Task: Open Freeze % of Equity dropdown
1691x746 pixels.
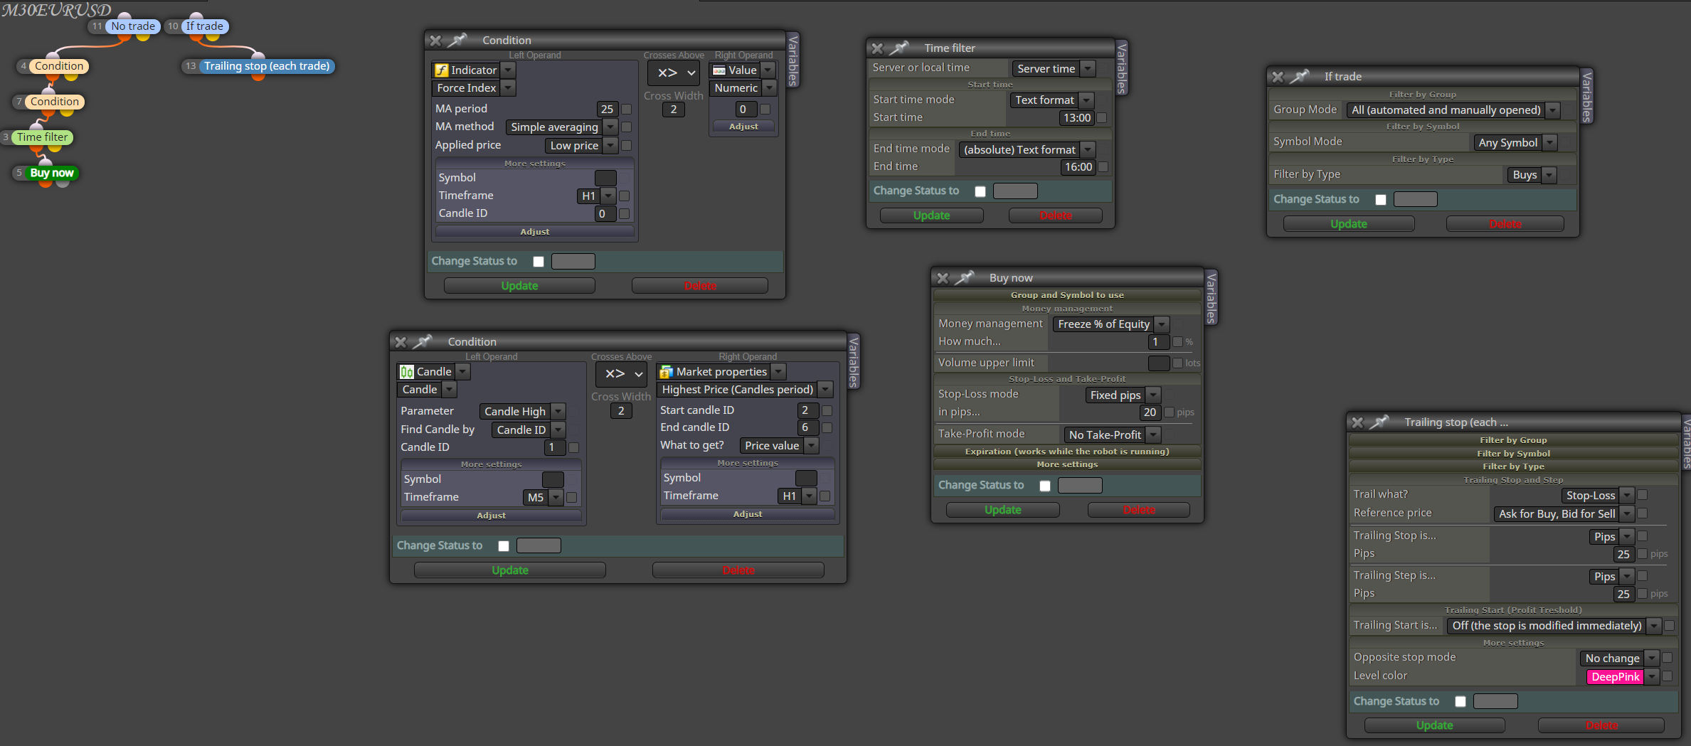Action: (1162, 324)
